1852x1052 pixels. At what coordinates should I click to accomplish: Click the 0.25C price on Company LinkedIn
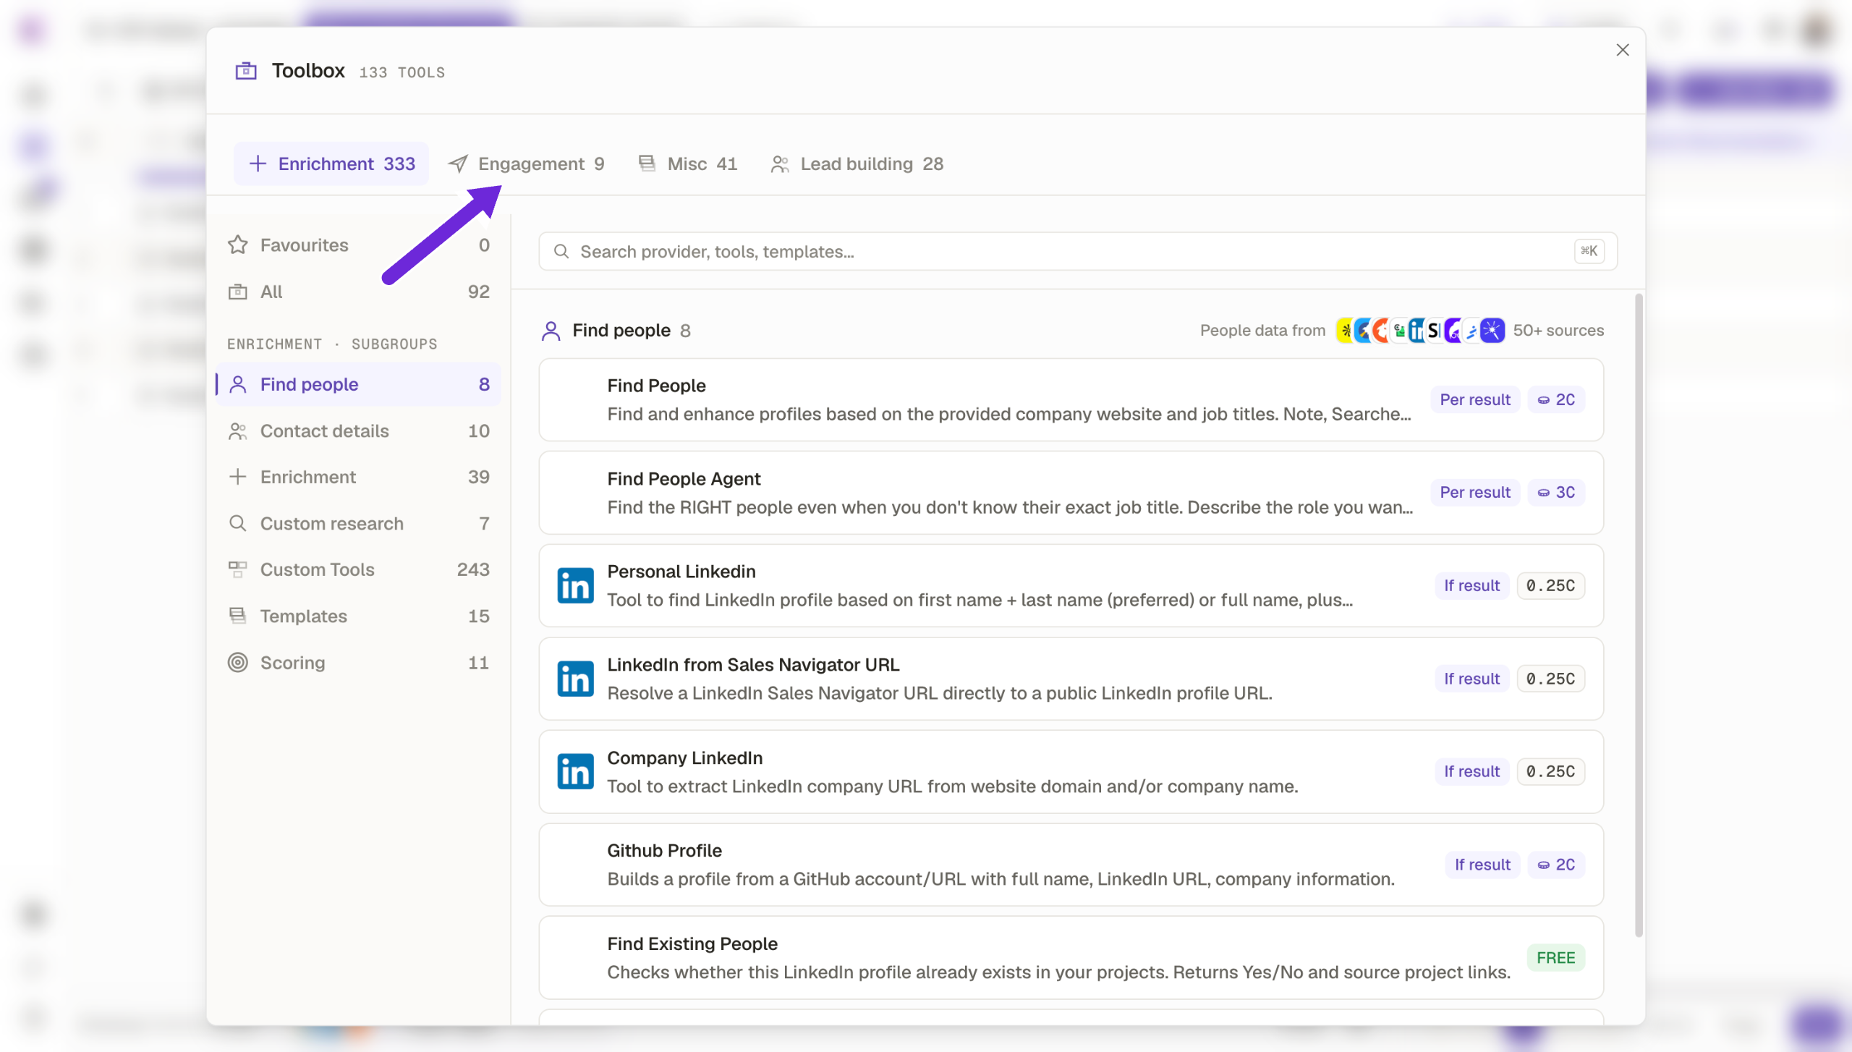pyautogui.click(x=1550, y=771)
